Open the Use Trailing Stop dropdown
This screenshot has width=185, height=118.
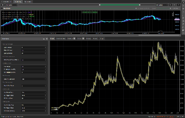click(34, 105)
